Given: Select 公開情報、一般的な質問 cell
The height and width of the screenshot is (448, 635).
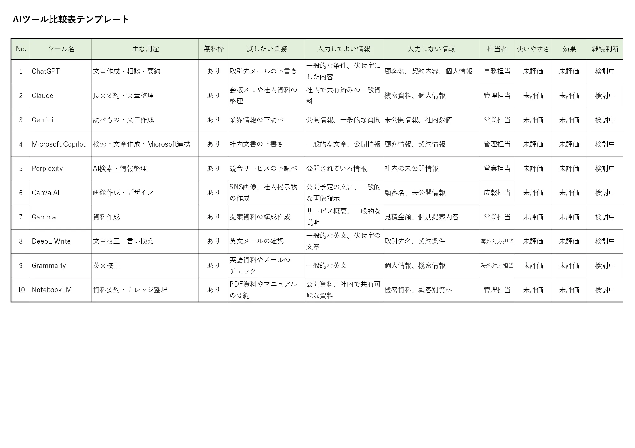Looking at the screenshot, I should coord(344,120).
